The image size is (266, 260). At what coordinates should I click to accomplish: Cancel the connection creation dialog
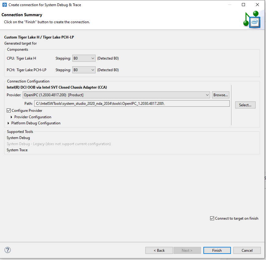[247, 250]
